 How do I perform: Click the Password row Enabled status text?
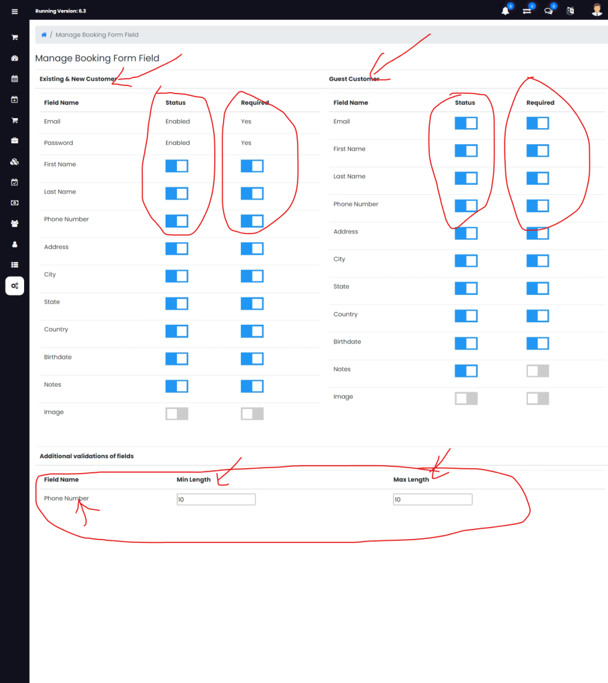click(x=178, y=143)
